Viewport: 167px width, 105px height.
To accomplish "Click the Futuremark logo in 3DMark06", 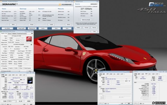I will (65, 5).
